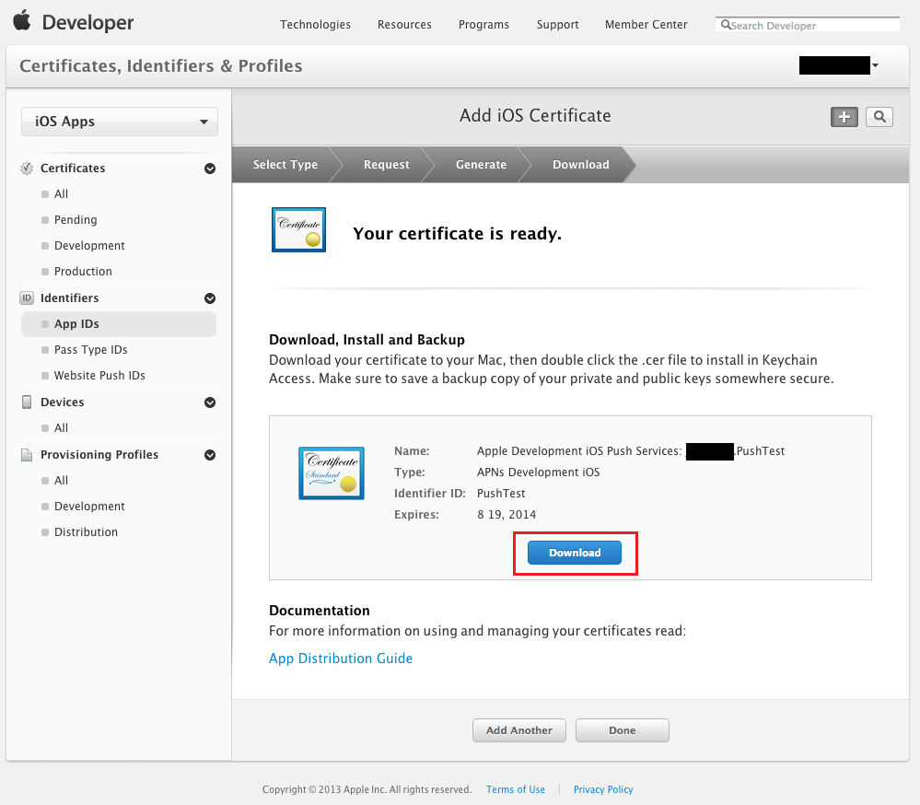Select App IDs under Identifiers
This screenshot has width=920, height=805.
pyautogui.click(x=119, y=324)
